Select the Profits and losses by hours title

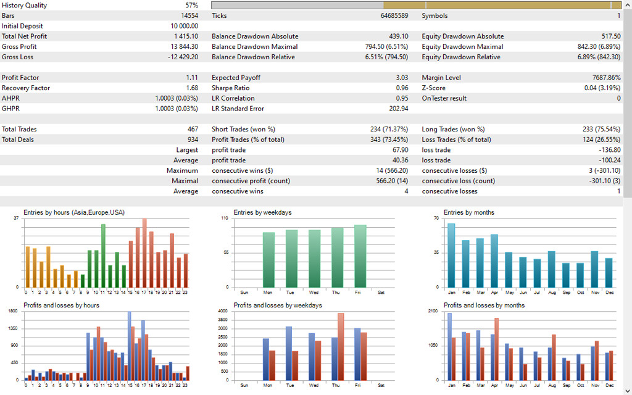61,306
